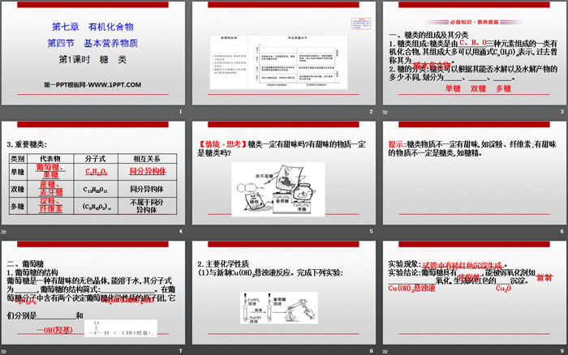Click slide number 5 label
Screen dimensions: 568x355
(371, 231)
